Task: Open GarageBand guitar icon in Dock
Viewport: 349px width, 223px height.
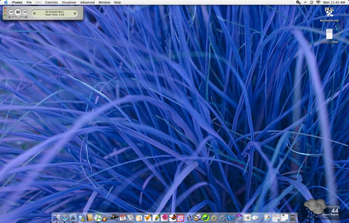Action: 106,218
